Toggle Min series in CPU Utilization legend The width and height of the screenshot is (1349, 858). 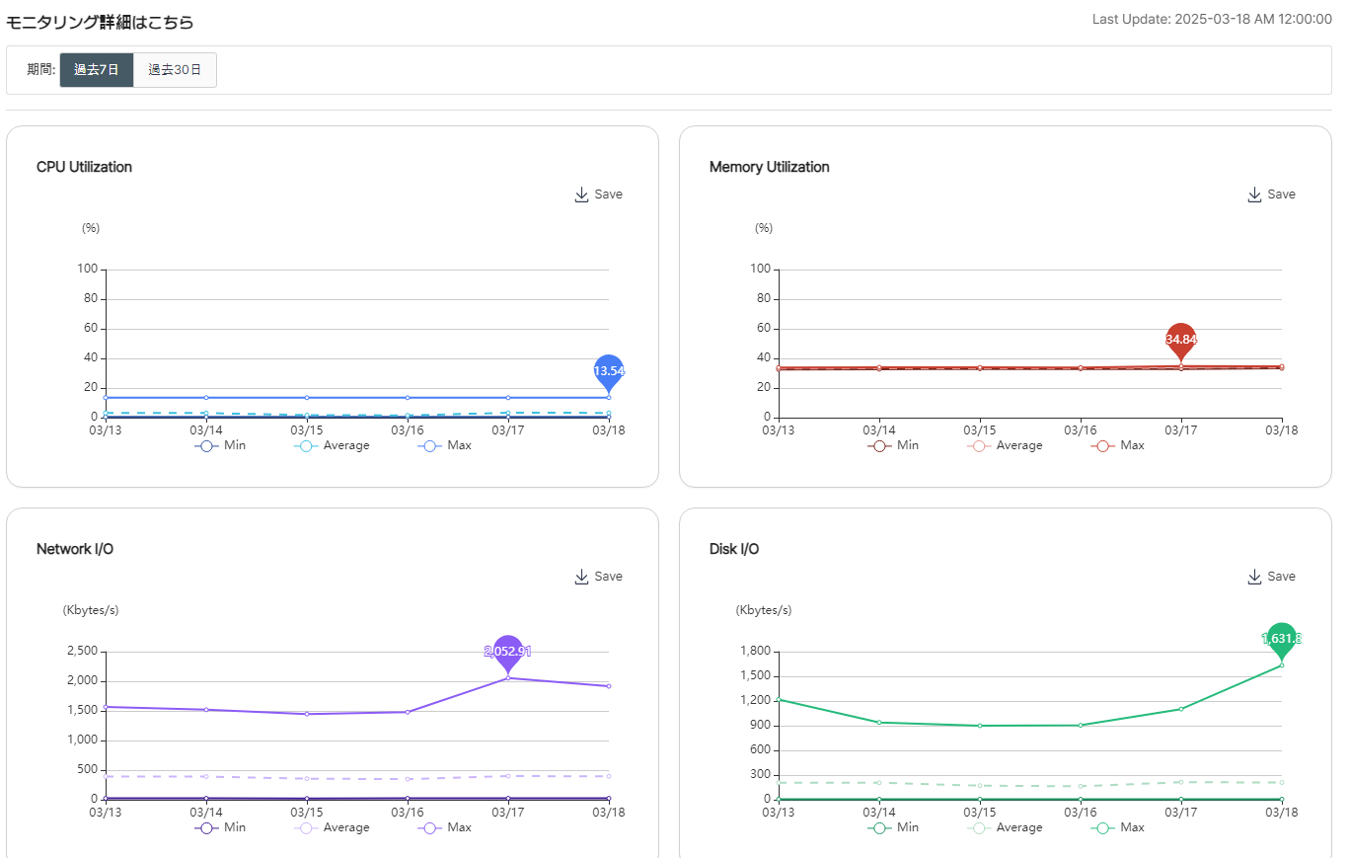pos(220,445)
